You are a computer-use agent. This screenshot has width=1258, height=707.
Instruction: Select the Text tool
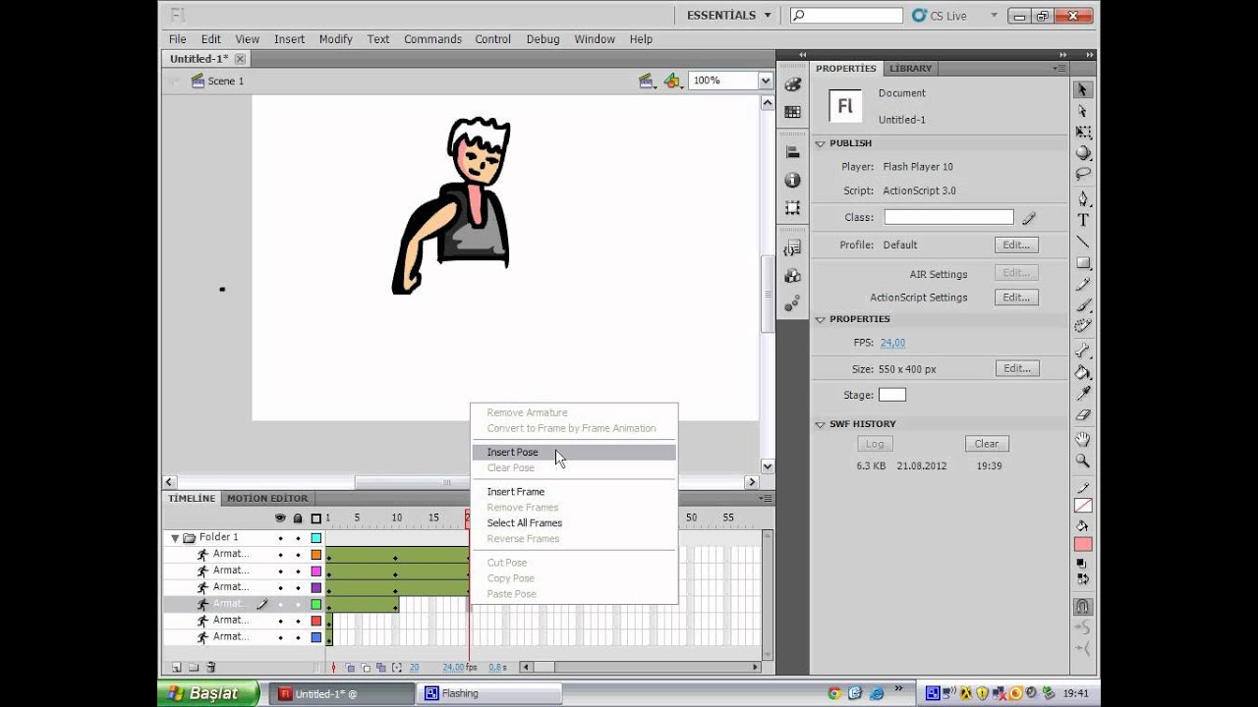point(1083,220)
